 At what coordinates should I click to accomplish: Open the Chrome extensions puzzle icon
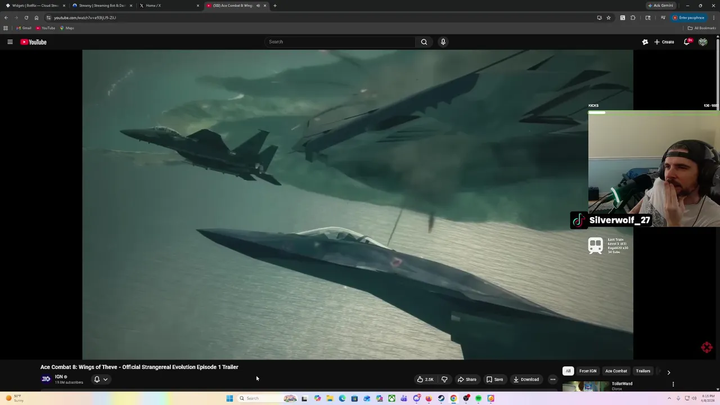click(633, 17)
